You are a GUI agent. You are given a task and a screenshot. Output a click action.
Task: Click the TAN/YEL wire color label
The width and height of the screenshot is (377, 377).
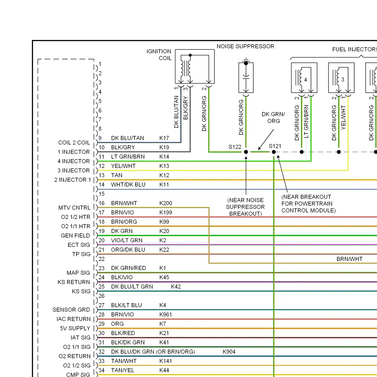pyautogui.click(x=123, y=370)
